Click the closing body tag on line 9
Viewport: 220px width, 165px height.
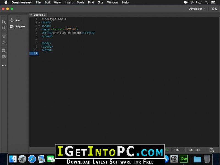pos(47,46)
